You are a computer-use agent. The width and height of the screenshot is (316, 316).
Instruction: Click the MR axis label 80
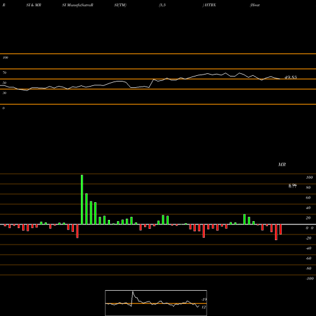coord(308,188)
